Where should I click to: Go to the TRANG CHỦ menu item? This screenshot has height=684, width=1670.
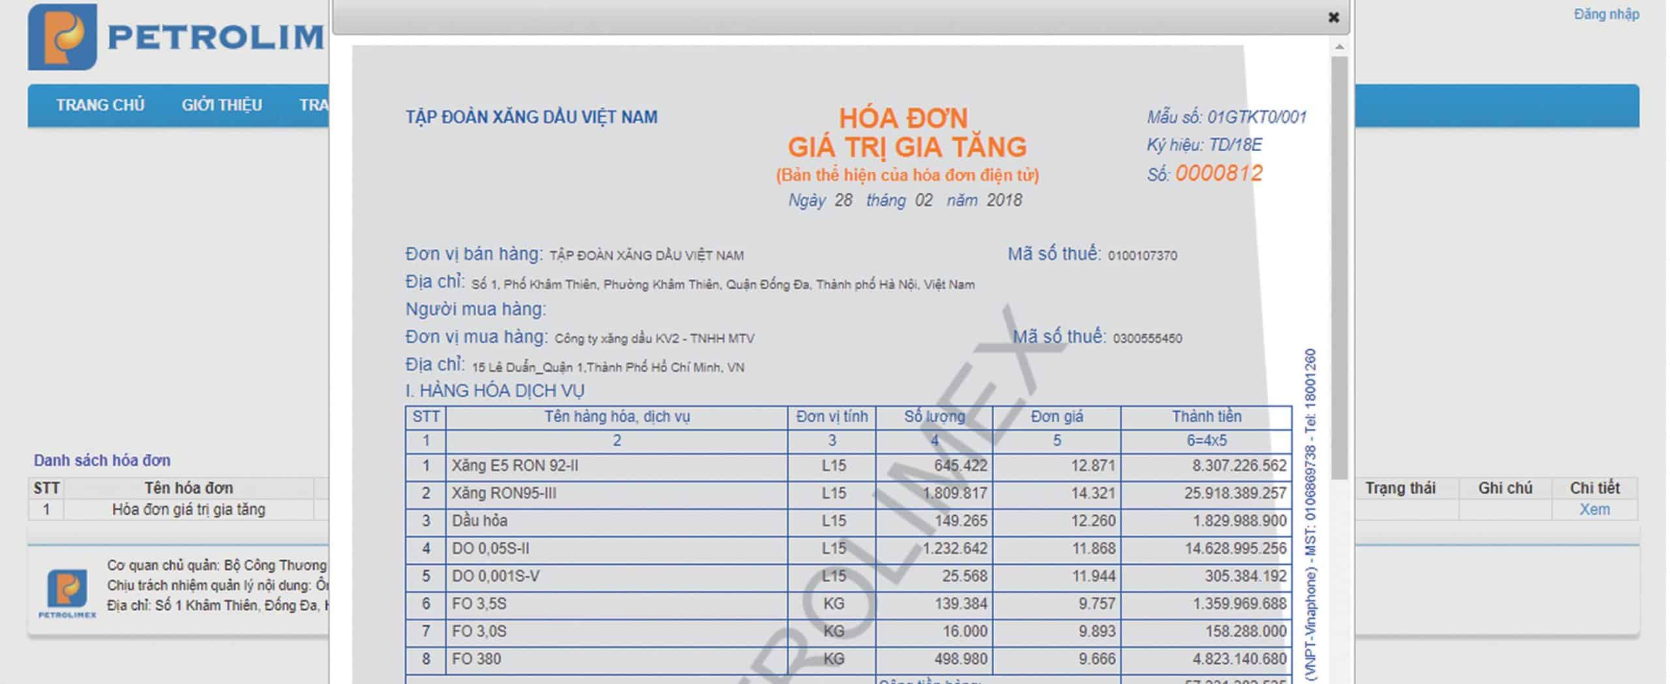coord(100,105)
